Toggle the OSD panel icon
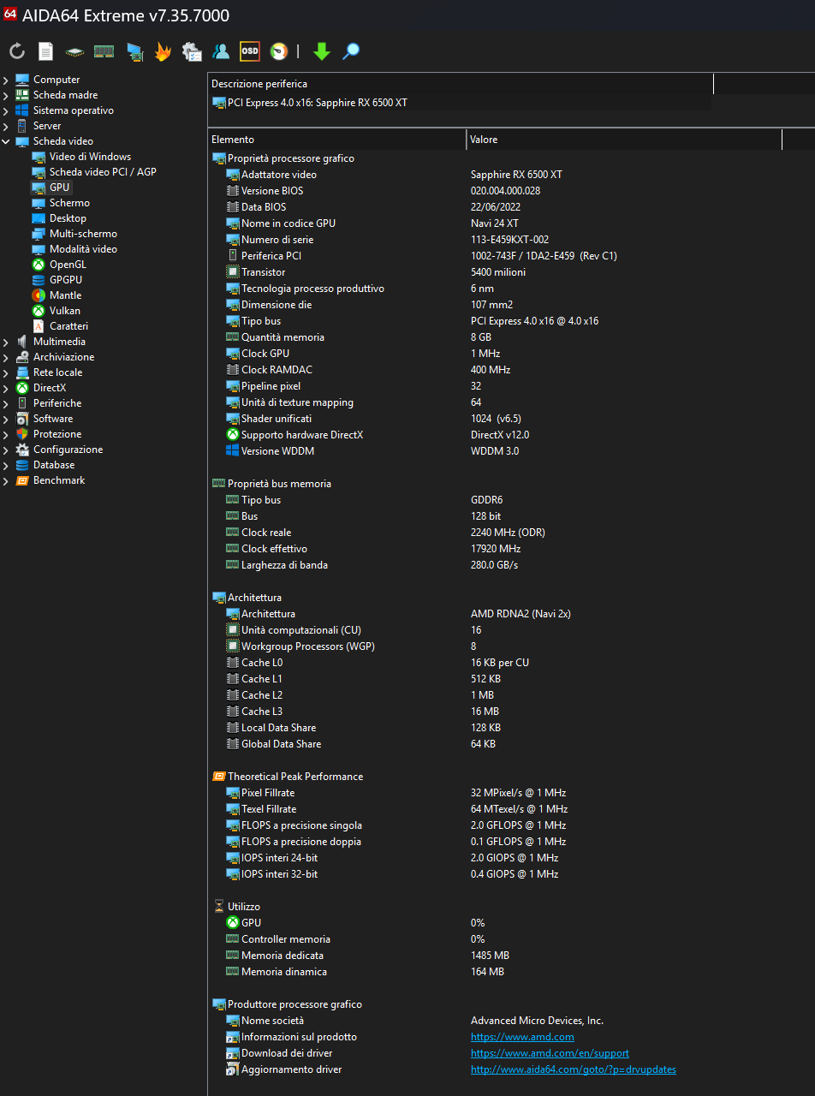This screenshot has height=1096, width=815. (x=250, y=51)
